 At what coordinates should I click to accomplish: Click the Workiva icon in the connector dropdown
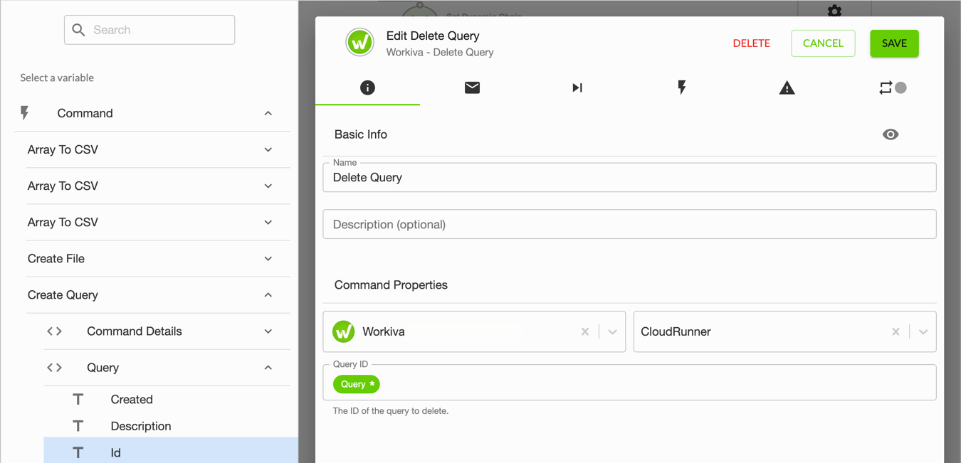343,331
